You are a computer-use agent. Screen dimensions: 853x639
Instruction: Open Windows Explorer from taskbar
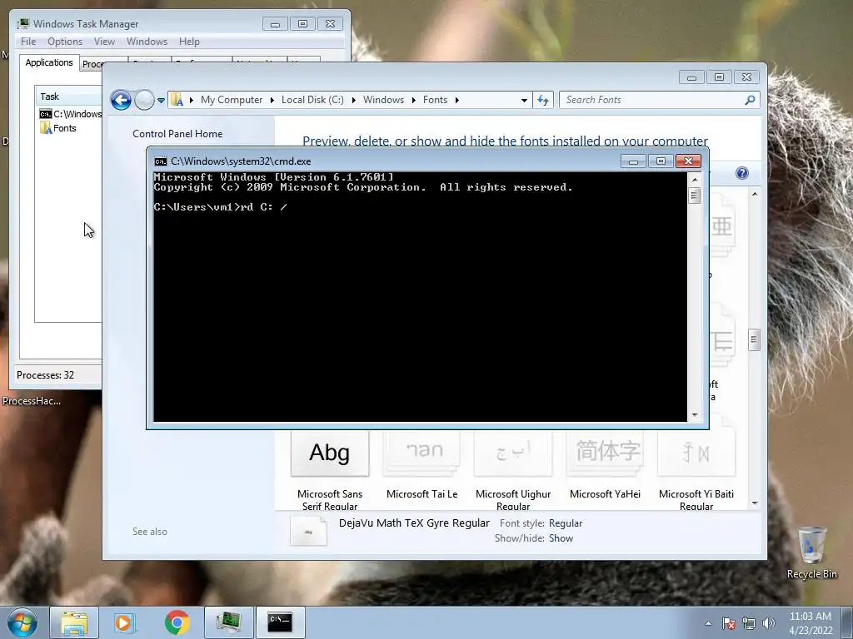point(74,622)
